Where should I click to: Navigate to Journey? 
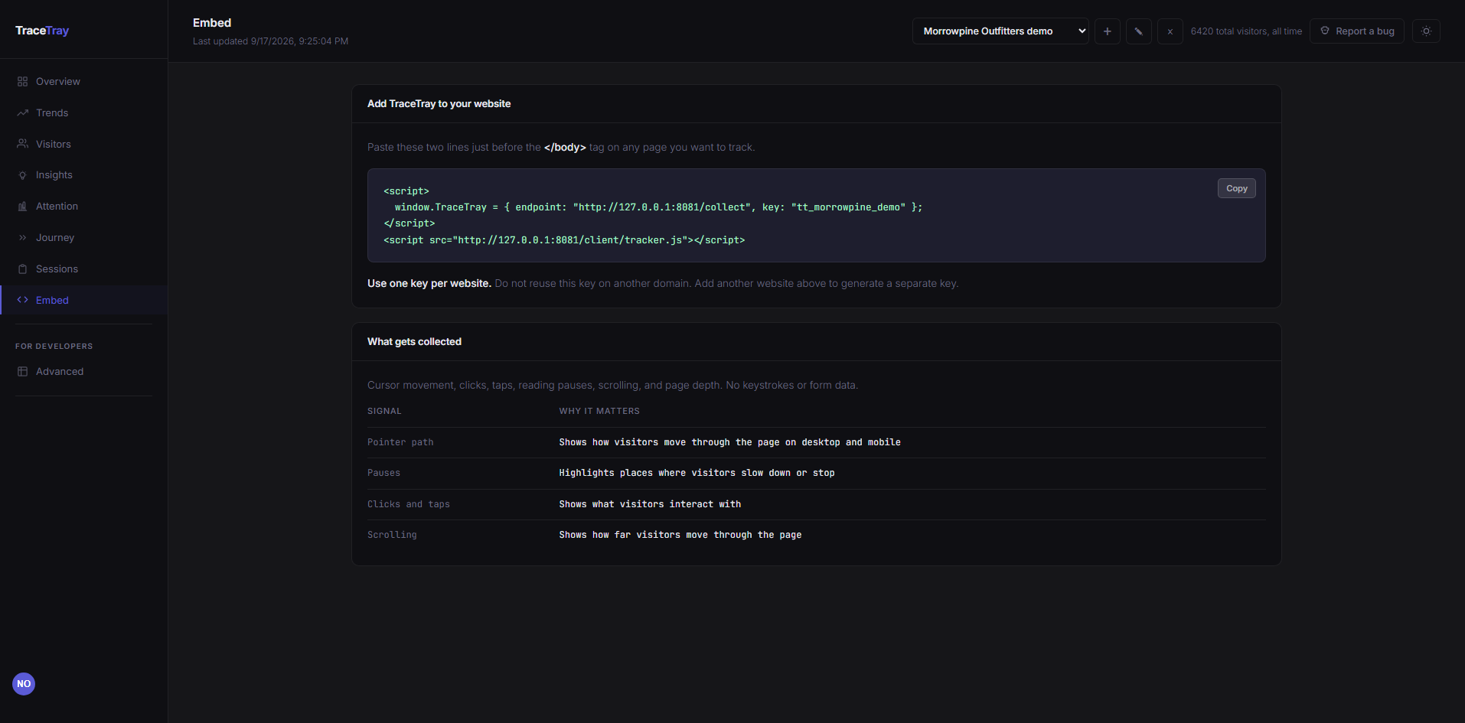point(83,237)
